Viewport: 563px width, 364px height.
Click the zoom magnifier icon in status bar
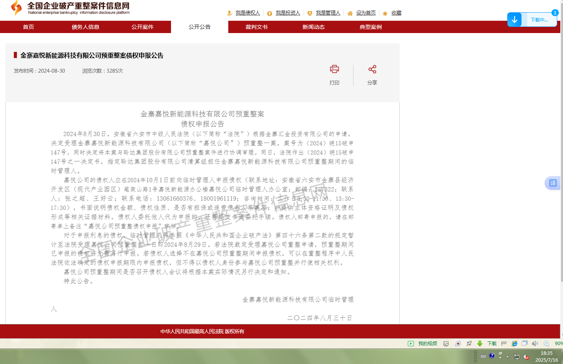coord(546,344)
